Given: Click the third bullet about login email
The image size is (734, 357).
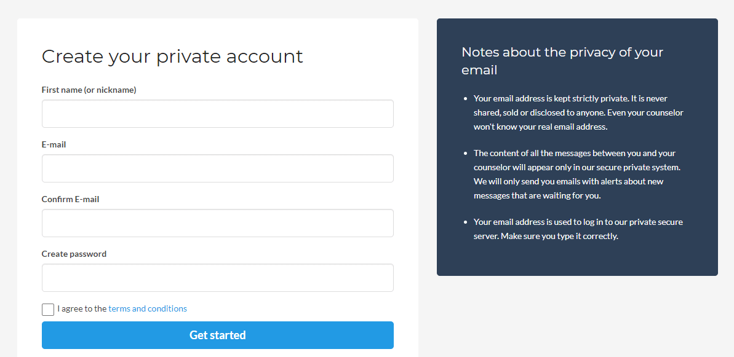Looking at the screenshot, I should [577, 229].
